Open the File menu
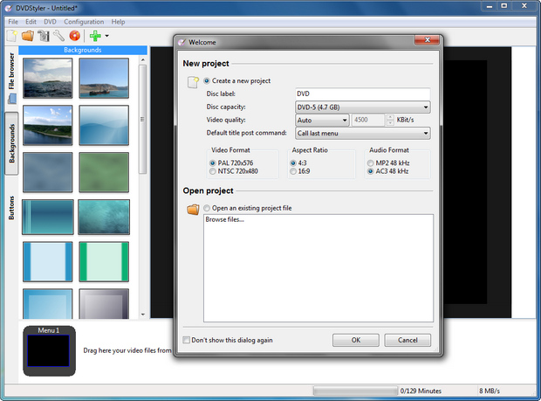Screen dimensions: 541x401 point(13,22)
